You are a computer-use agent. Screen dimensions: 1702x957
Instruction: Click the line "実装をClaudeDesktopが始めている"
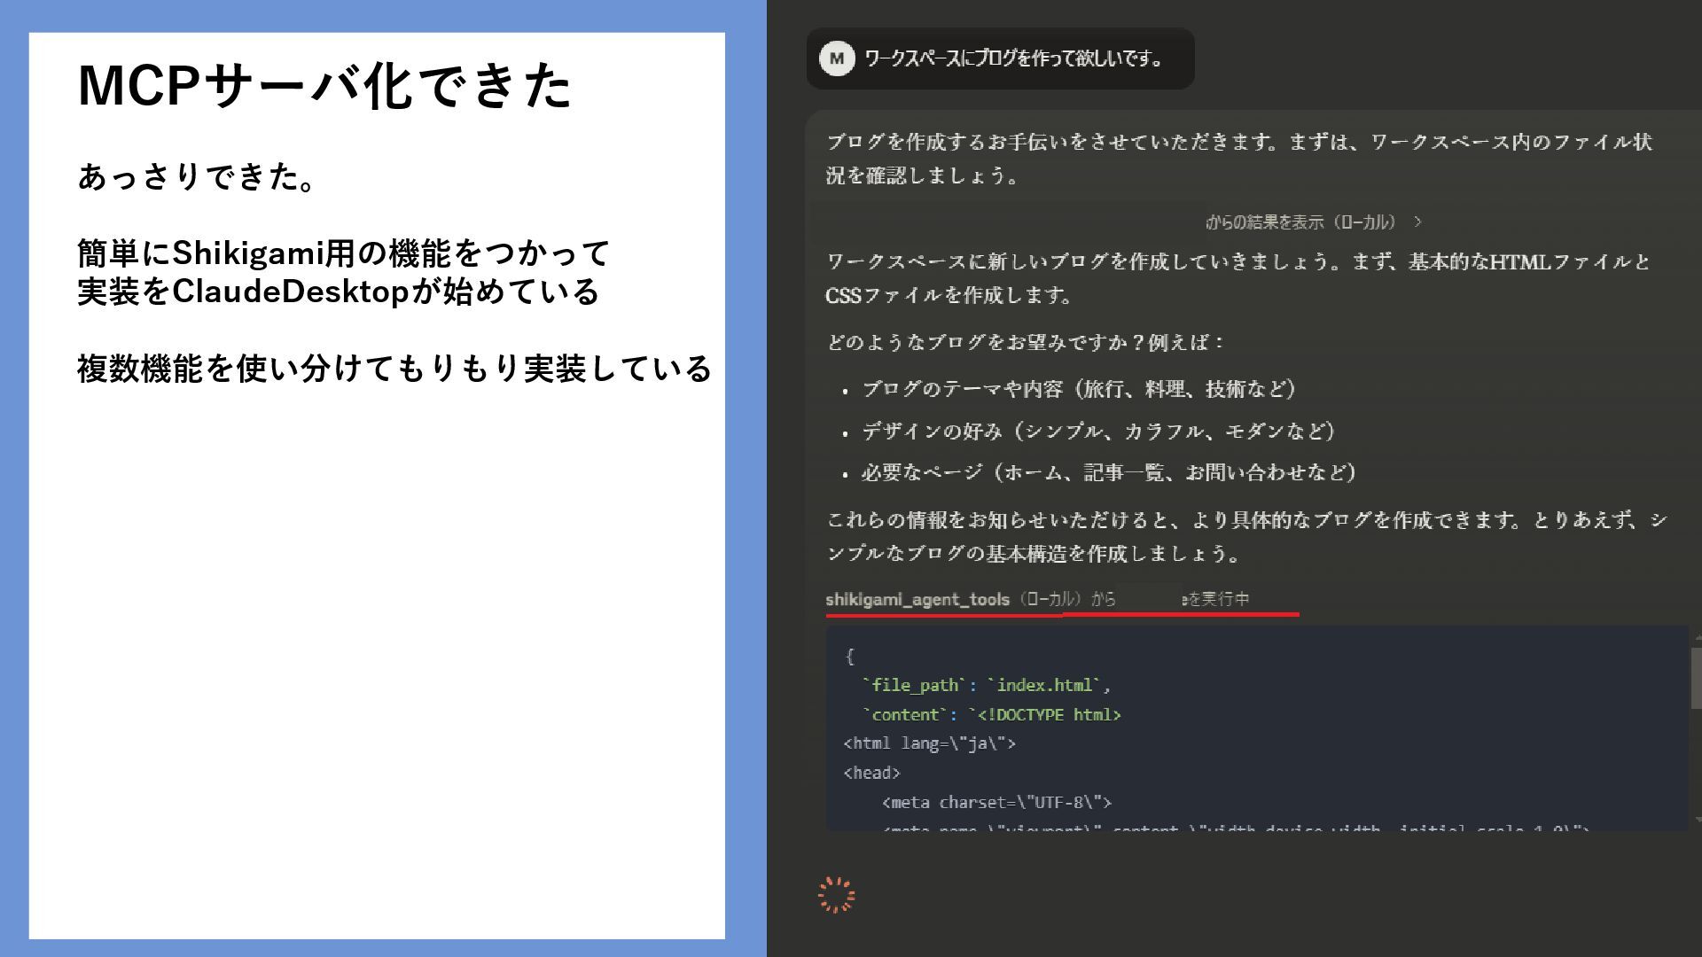coord(340,292)
